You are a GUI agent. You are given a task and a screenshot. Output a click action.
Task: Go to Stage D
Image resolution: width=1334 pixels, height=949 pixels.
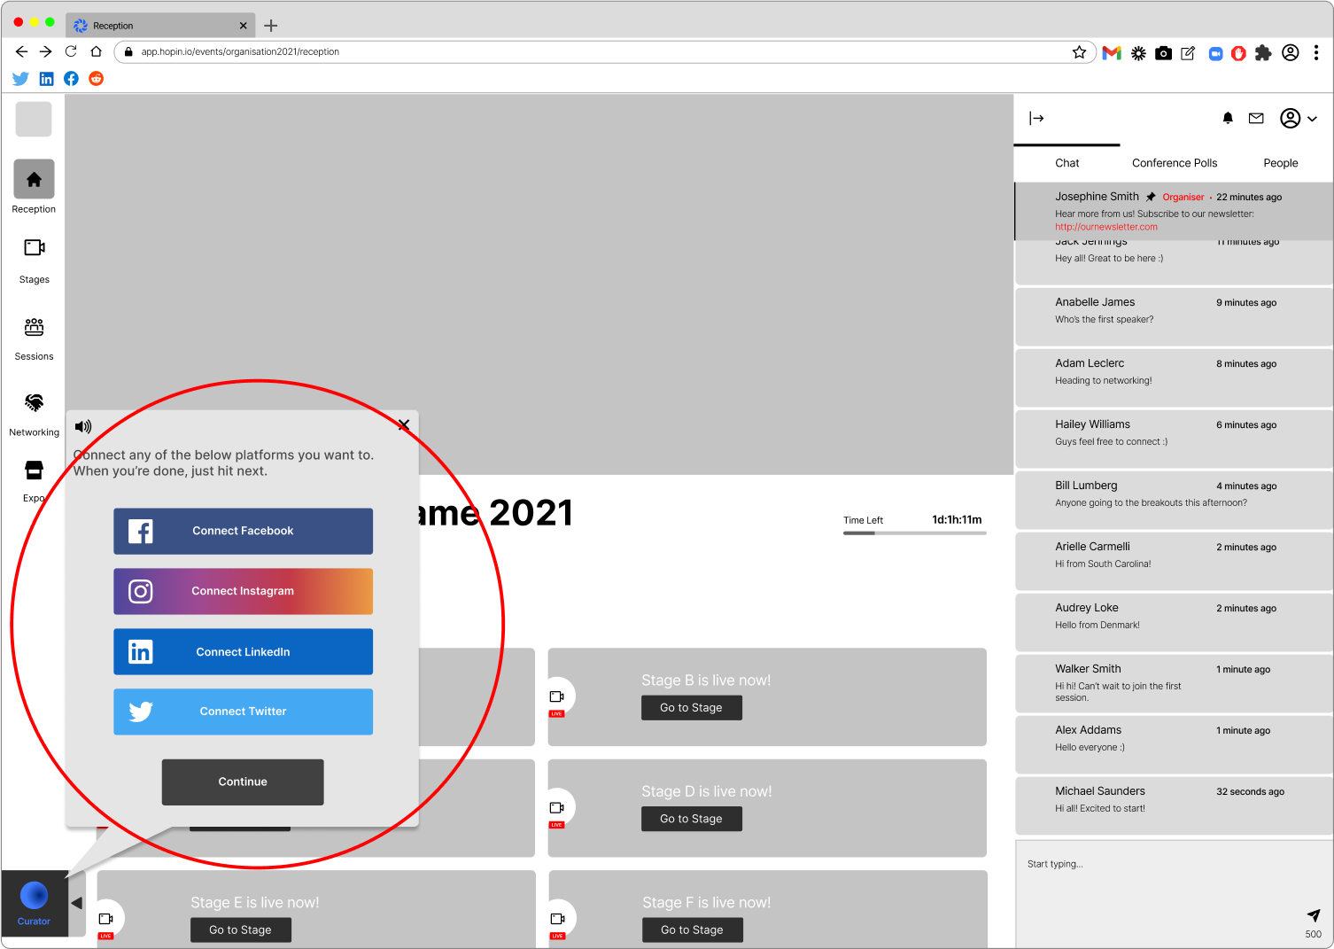(x=692, y=819)
